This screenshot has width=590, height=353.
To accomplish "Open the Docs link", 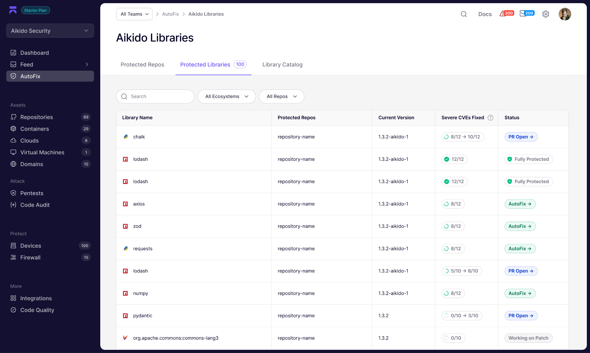I will (485, 14).
